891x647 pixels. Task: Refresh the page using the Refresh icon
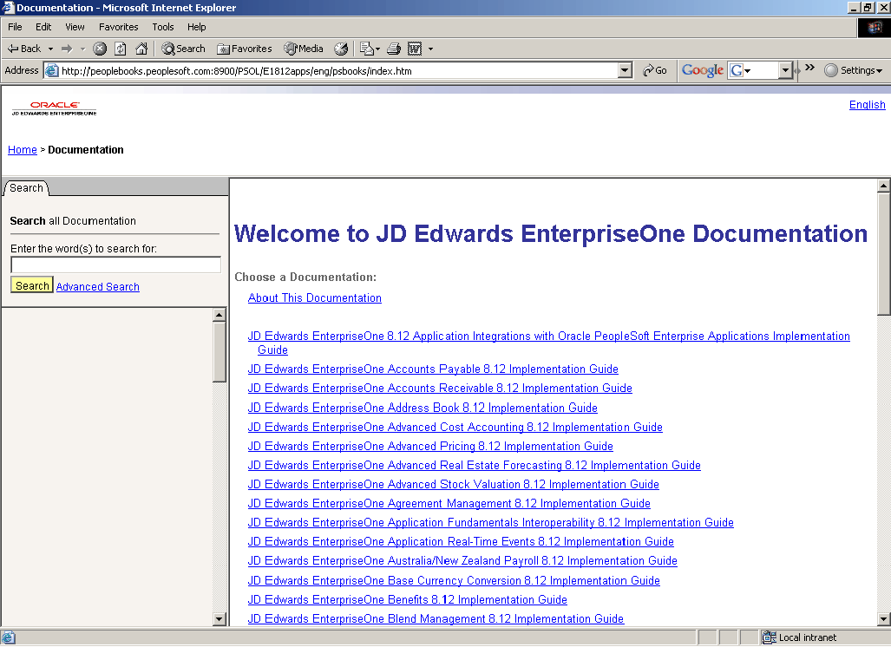point(121,49)
